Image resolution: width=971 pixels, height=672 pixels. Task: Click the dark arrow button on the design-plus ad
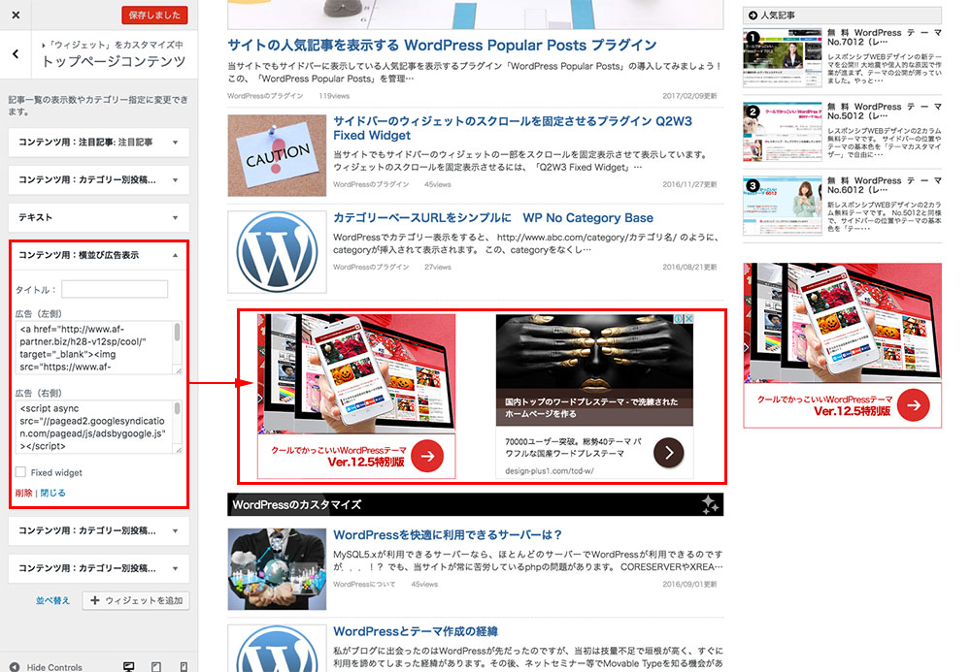(669, 453)
